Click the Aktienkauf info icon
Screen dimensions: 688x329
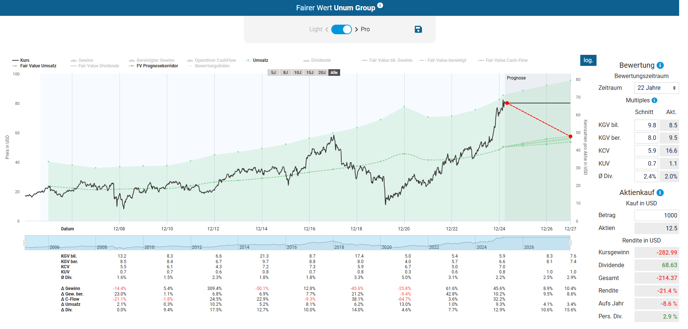pos(660,193)
